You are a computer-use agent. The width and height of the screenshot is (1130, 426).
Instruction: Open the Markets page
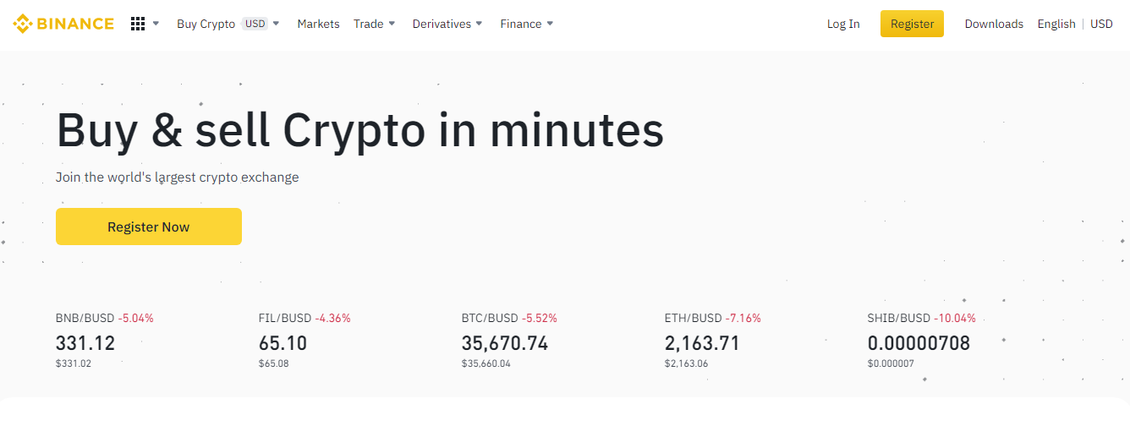point(318,24)
